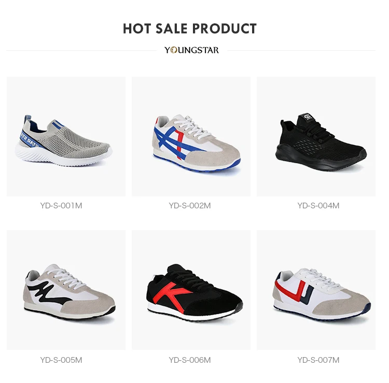
Task: Click the YD-S-004M product label
Action: coord(318,206)
